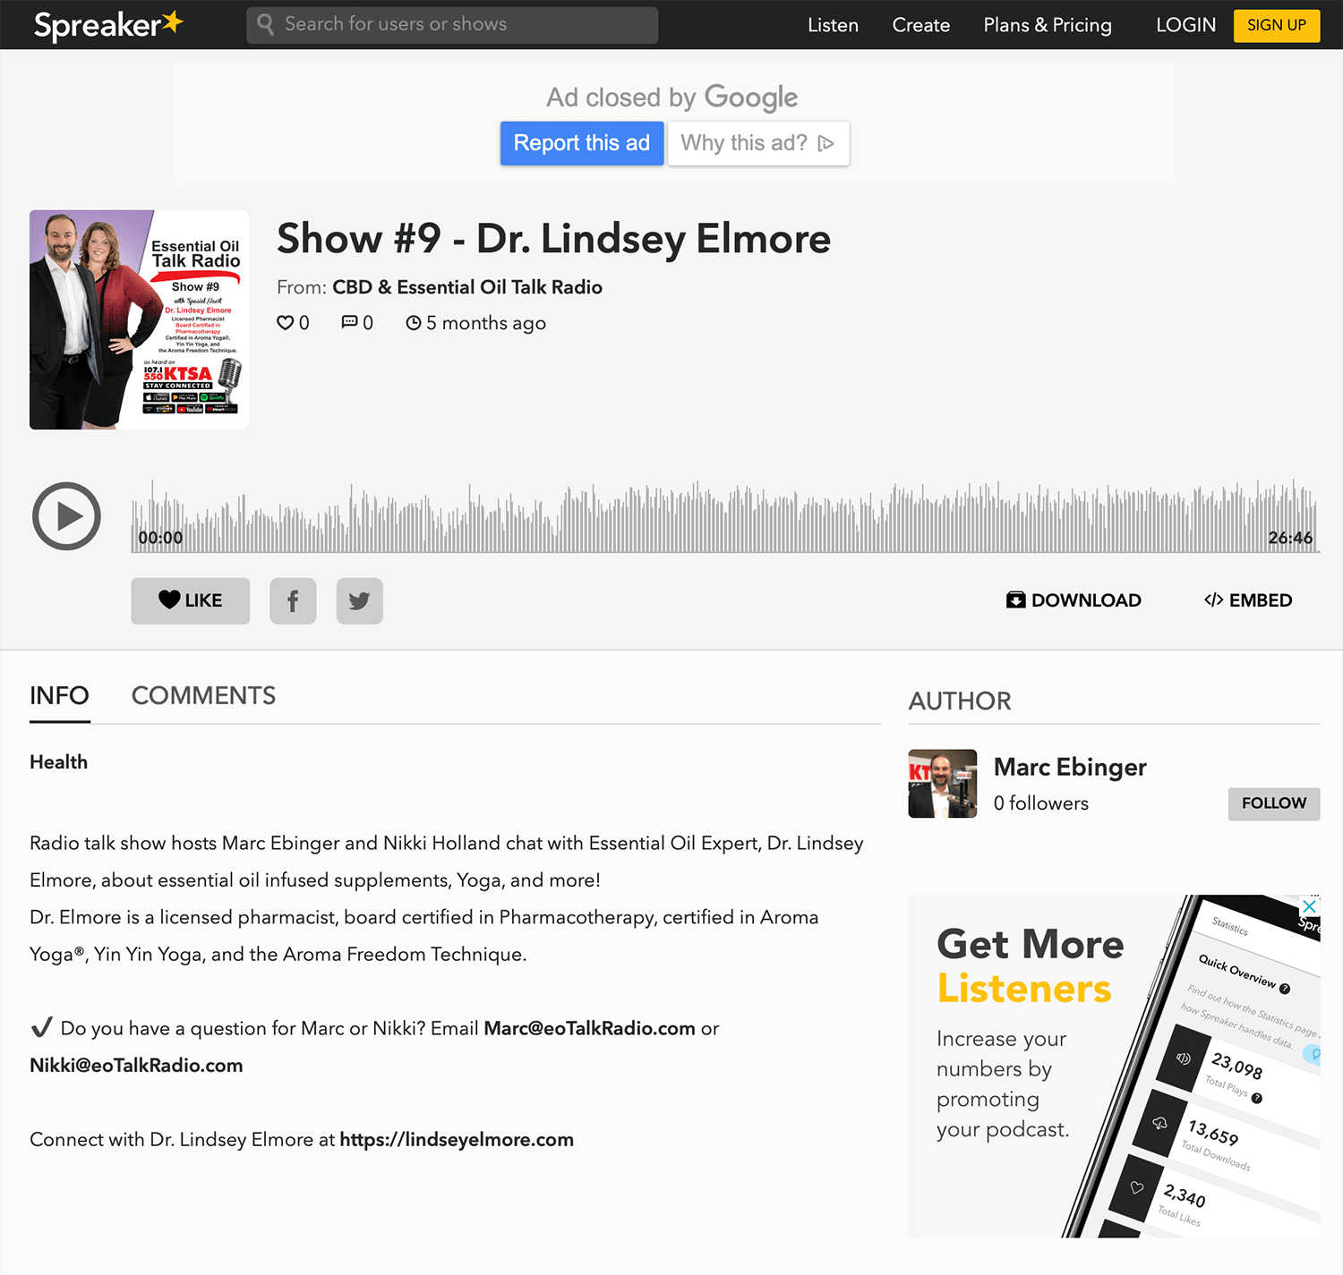Click the heart likes count icon

tap(285, 323)
